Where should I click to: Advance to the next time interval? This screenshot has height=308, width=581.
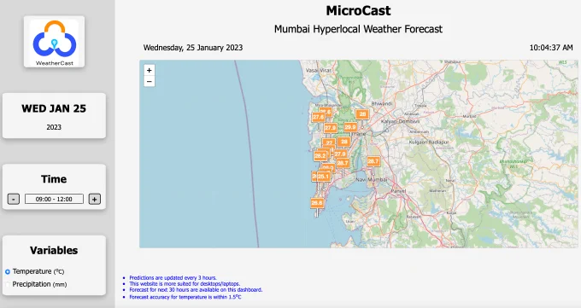click(x=95, y=199)
